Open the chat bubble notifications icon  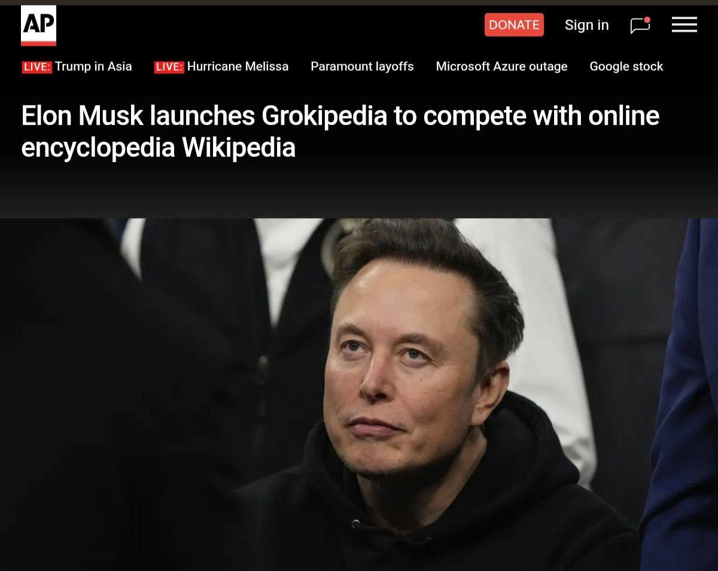click(640, 25)
